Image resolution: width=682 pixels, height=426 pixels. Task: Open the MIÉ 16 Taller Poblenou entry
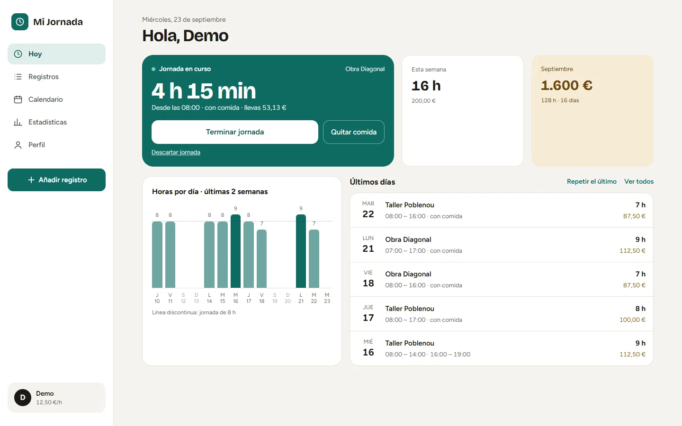click(502, 348)
